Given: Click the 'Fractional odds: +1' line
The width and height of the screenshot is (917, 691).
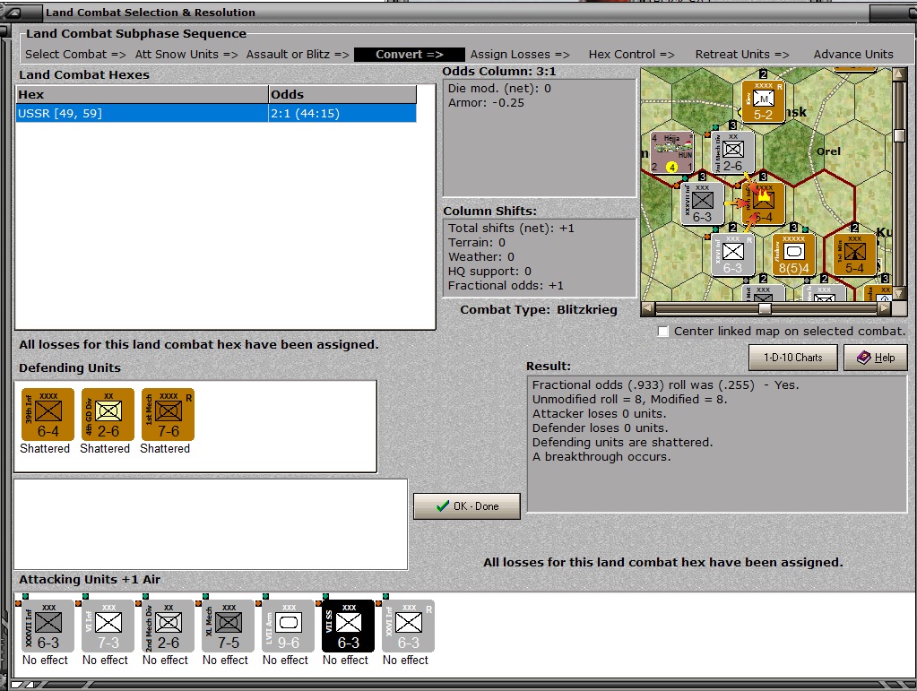Looking at the screenshot, I should [x=506, y=286].
